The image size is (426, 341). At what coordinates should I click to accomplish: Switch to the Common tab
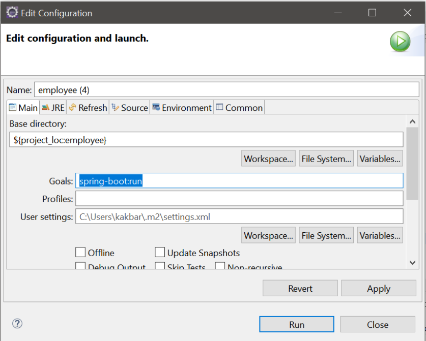(239, 108)
